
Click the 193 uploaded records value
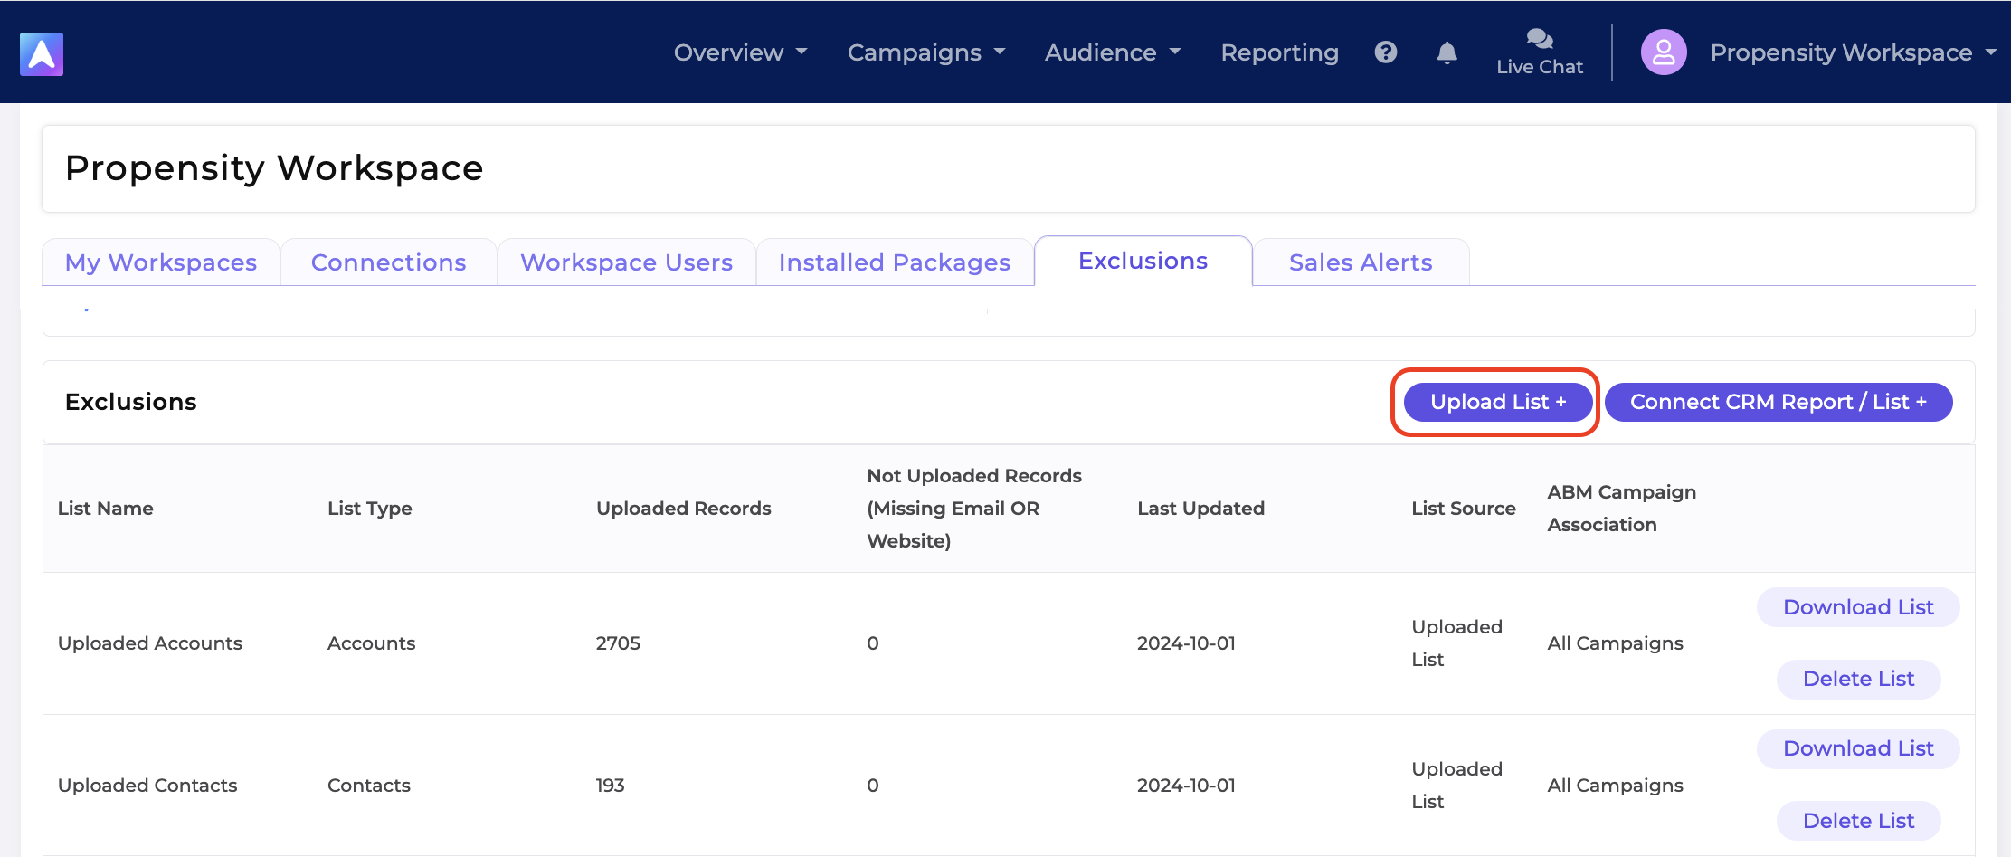(x=610, y=786)
